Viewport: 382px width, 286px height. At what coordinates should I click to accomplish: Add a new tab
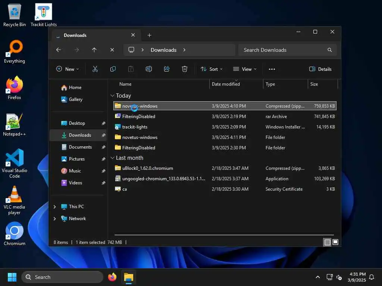[x=149, y=35]
